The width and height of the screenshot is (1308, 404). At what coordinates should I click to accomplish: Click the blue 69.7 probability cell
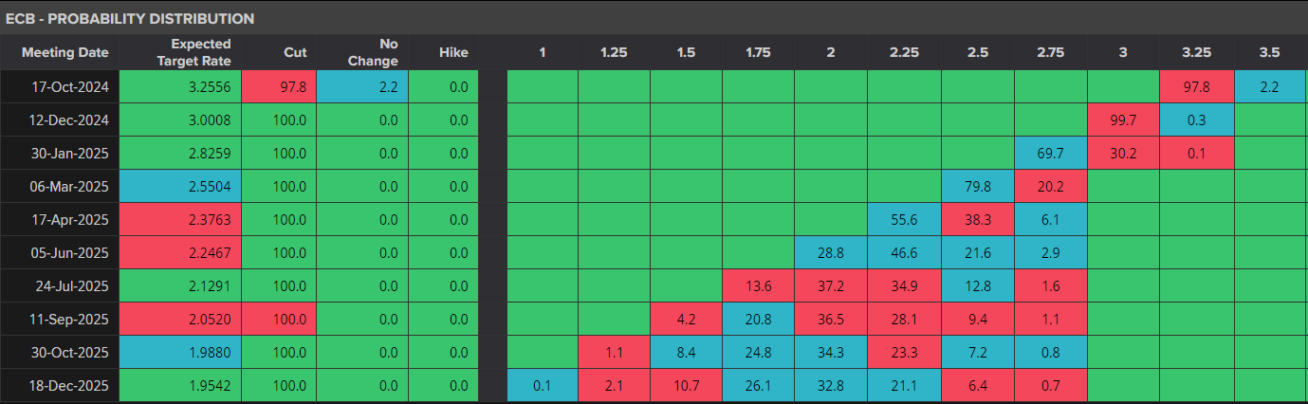1050,153
